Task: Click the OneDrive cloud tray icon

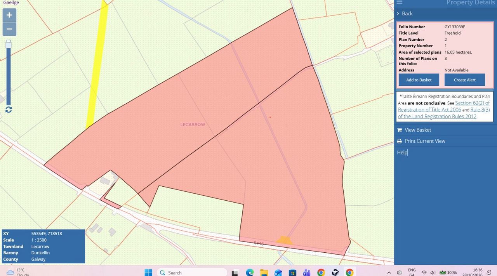Action: pyautogui.click(x=400, y=273)
